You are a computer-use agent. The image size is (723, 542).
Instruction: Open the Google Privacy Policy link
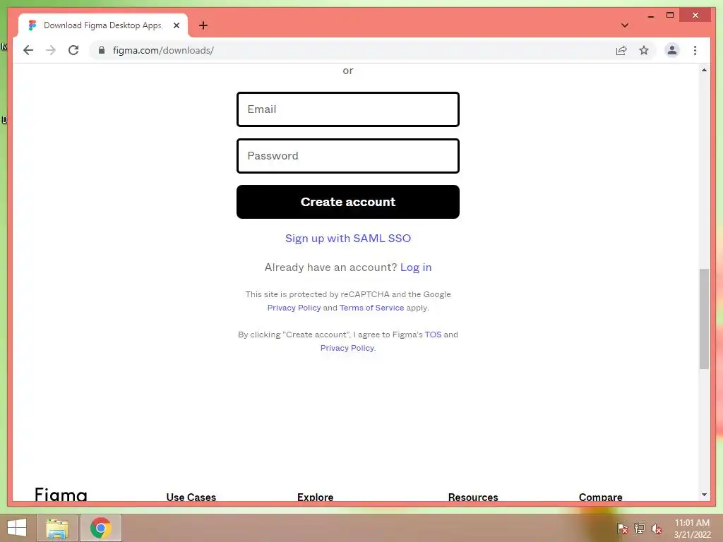(294, 308)
